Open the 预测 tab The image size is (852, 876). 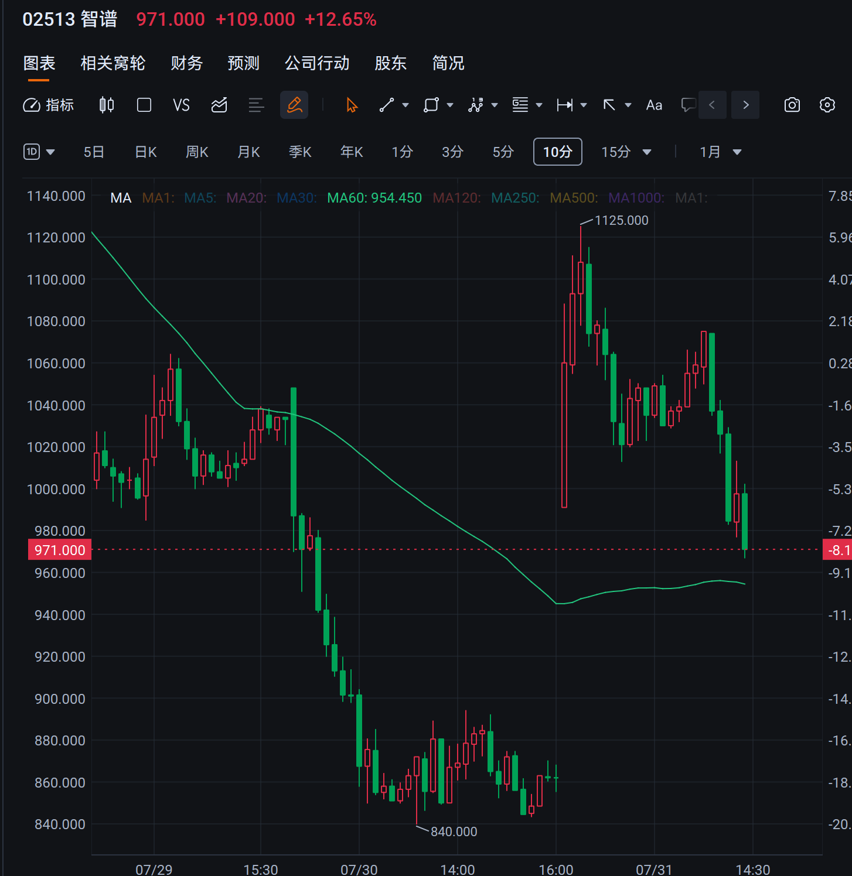244,63
